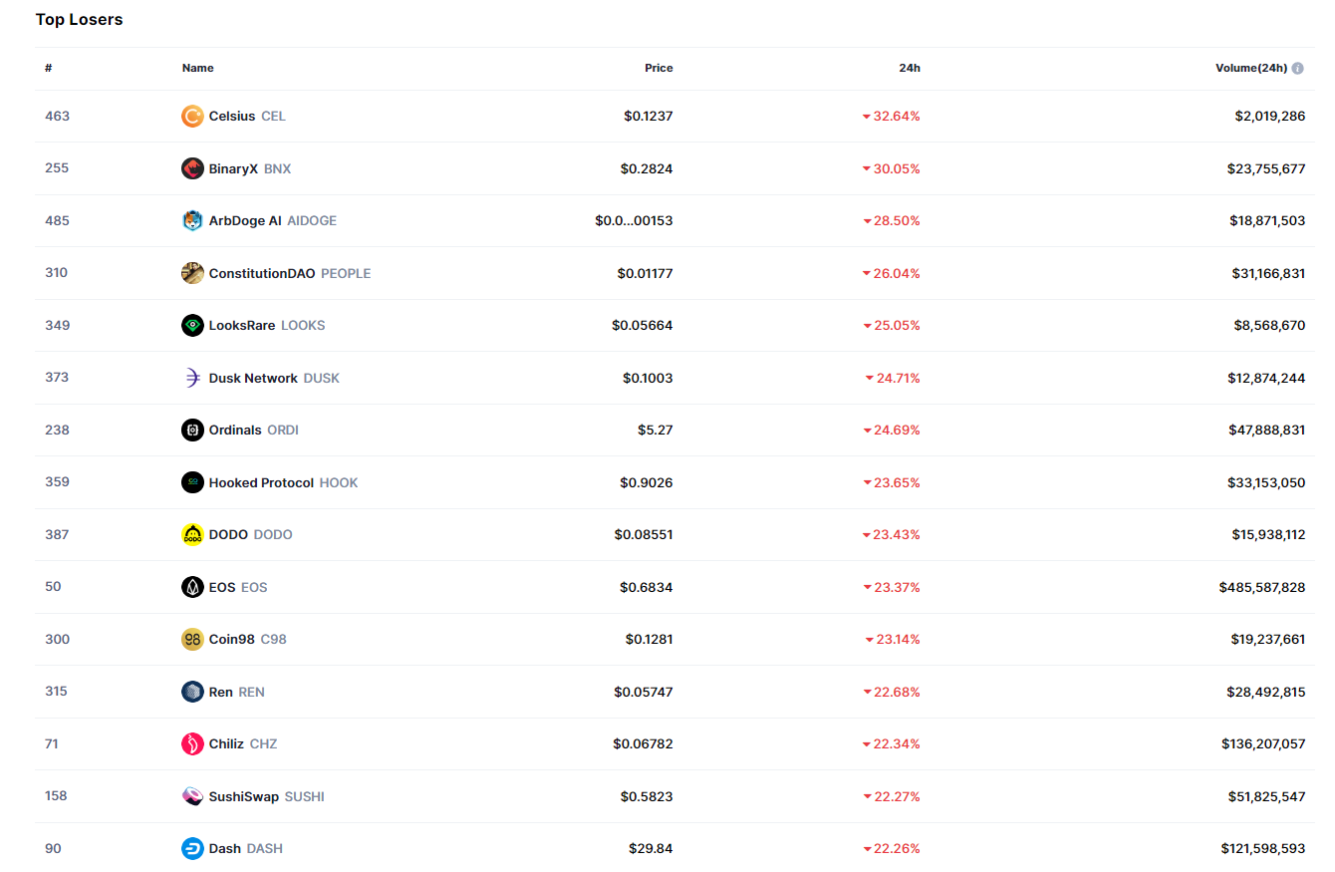Click the Dusk Network logo icon
The image size is (1335, 872).
[192, 378]
